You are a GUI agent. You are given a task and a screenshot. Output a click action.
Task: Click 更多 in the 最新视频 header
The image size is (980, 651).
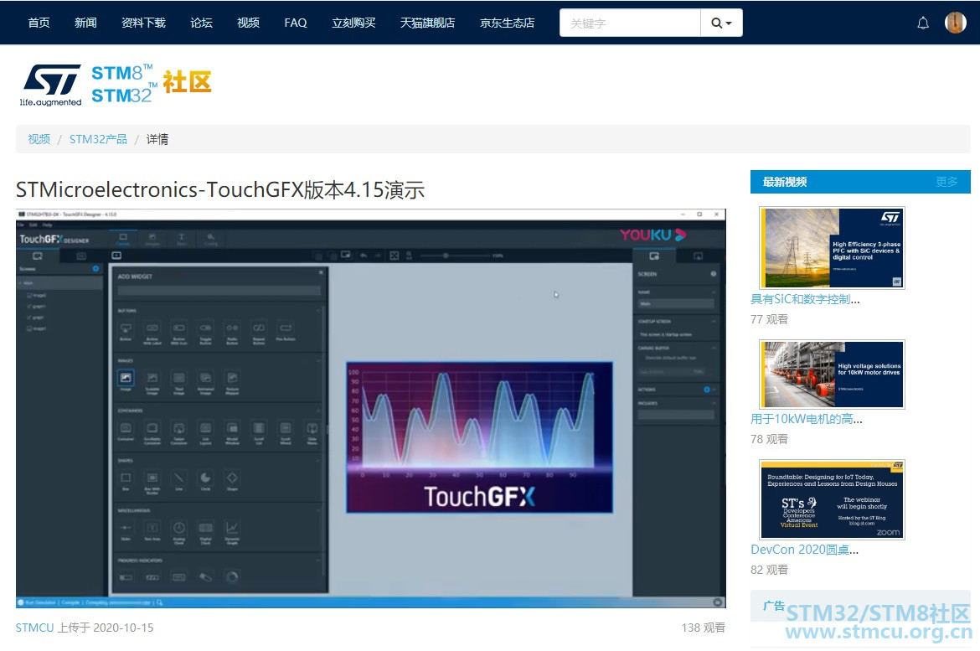pyautogui.click(x=946, y=182)
